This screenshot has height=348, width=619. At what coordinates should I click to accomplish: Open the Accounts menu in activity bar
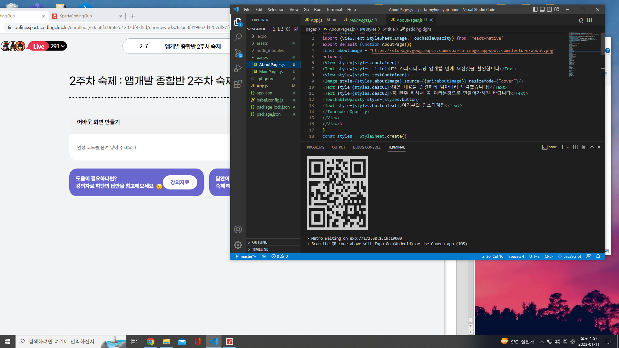pyautogui.click(x=238, y=229)
